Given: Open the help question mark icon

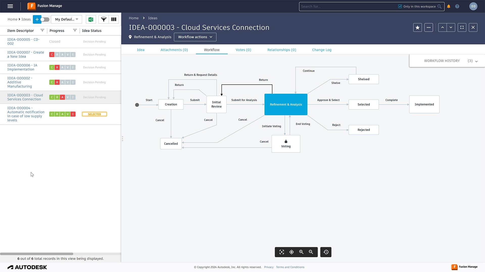Looking at the screenshot, I should 457,7.
